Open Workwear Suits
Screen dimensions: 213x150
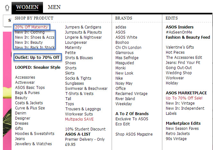79,114
